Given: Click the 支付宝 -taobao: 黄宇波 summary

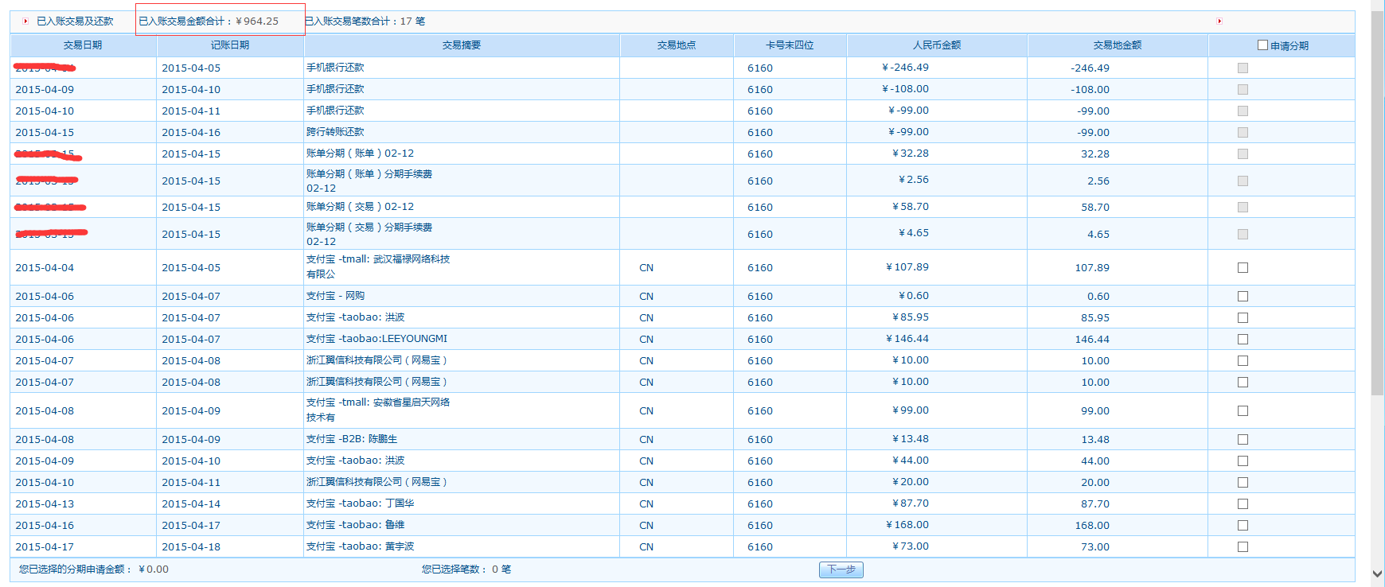Looking at the screenshot, I should coord(360,546).
